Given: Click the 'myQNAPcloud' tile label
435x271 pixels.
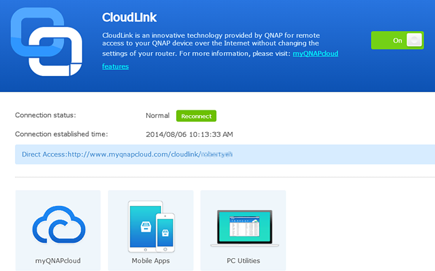Looking at the screenshot, I should coord(58,260).
